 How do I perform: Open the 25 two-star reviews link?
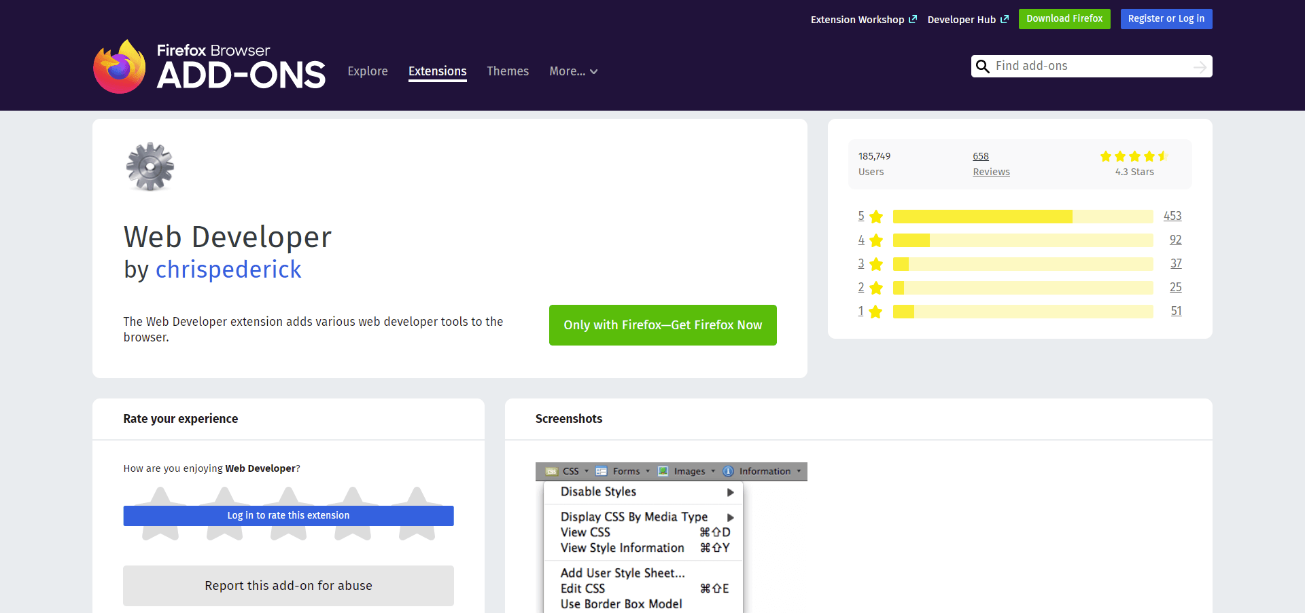tap(1175, 287)
